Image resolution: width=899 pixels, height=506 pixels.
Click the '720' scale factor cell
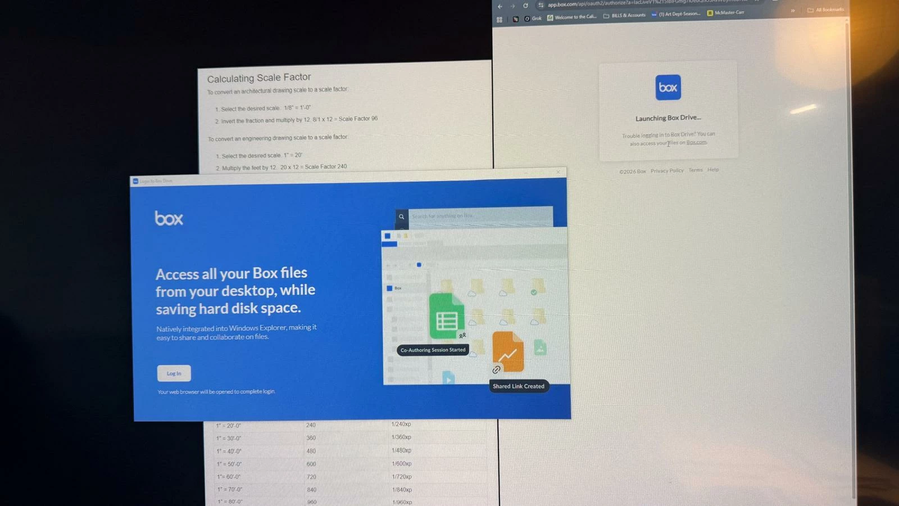(311, 477)
